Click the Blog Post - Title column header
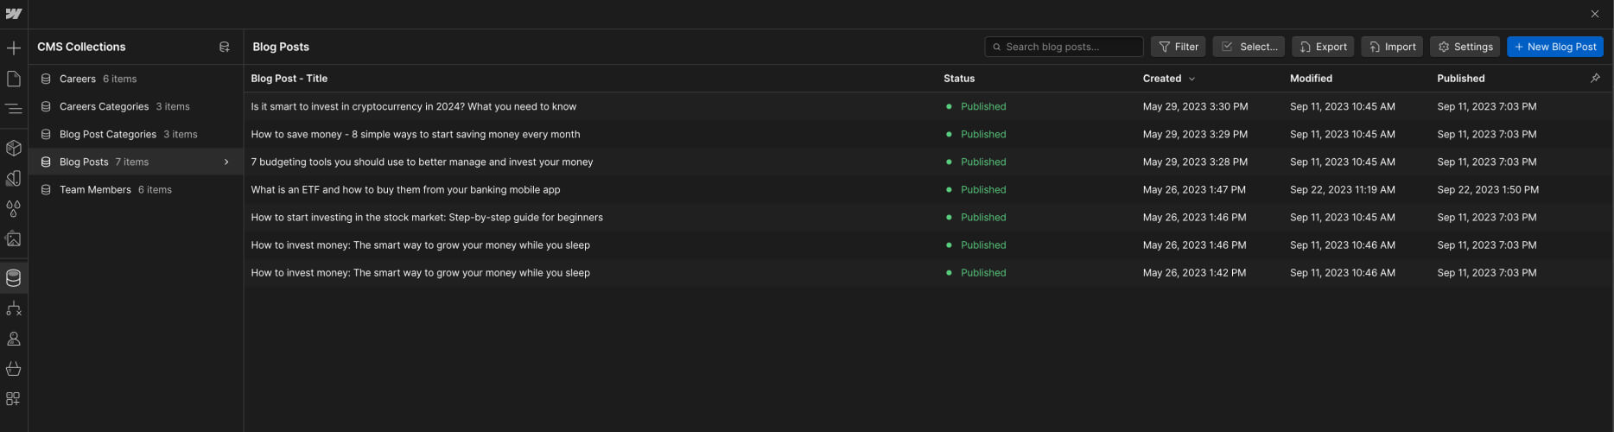This screenshot has height=432, width=1614. tap(289, 79)
